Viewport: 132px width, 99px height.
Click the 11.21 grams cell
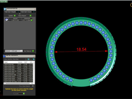click(x=21, y=73)
